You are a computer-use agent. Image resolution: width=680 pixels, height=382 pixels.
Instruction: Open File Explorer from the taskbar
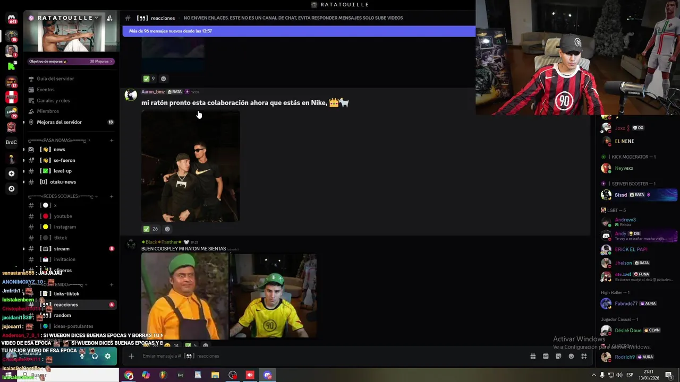point(215,375)
